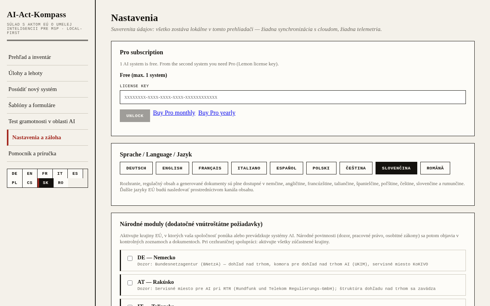Select English language button
Image resolution: width=490 pixels, height=306 pixels.
tap(172, 168)
